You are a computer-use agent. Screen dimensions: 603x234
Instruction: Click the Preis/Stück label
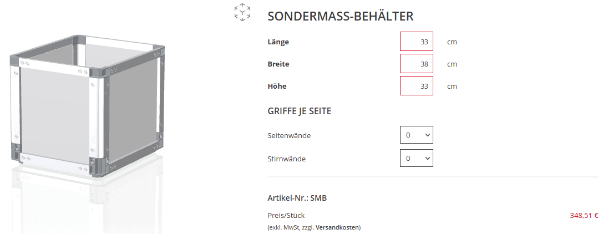pos(286,216)
